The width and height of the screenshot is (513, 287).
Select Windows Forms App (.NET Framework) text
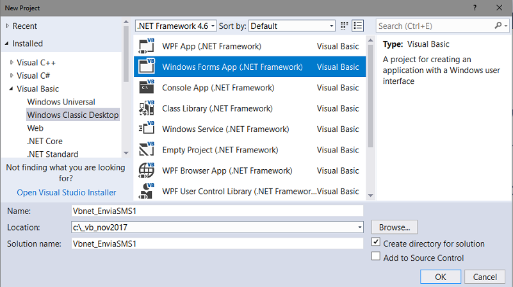tap(232, 67)
